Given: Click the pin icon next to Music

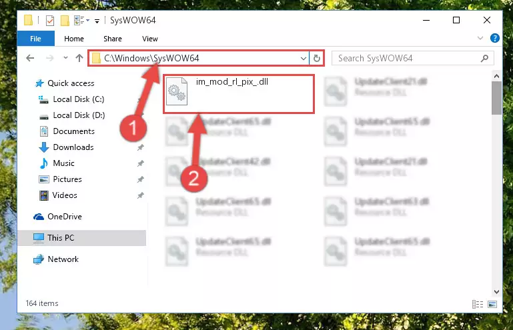Looking at the screenshot, I should click(140, 163).
